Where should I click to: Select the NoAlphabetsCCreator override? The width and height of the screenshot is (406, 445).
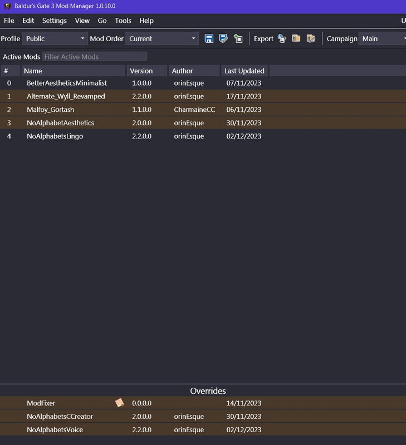pyautogui.click(x=203, y=416)
